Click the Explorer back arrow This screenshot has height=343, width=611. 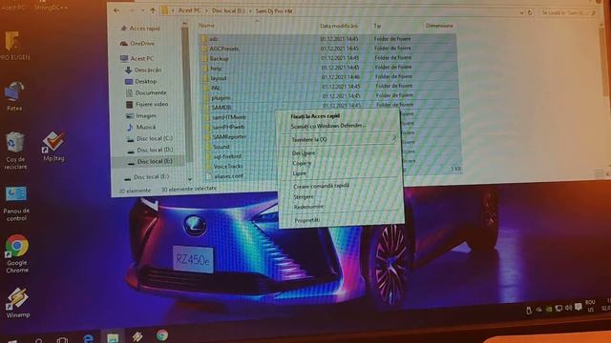116,10
